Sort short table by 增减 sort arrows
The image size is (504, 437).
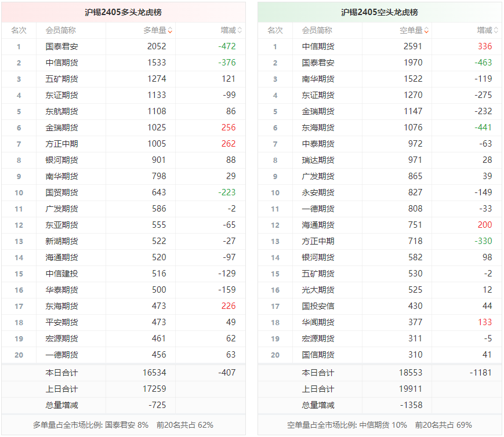click(x=496, y=31)
